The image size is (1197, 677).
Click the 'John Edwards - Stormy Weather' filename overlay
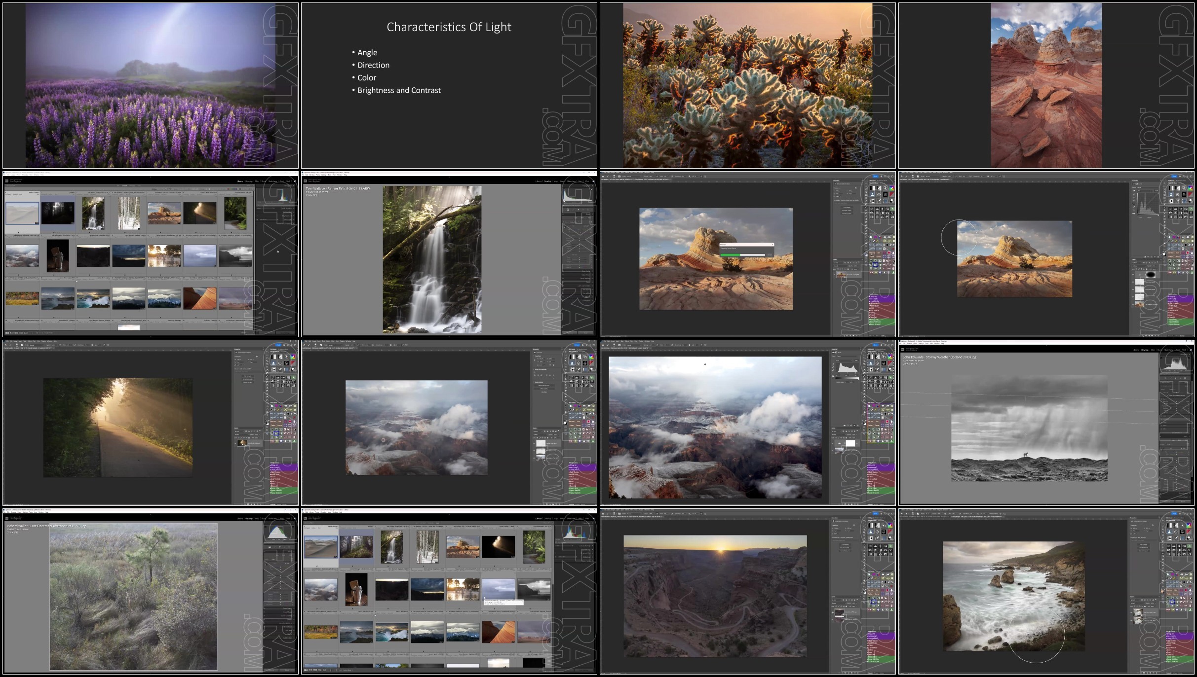pyautogui.click(x=939, y=357)
